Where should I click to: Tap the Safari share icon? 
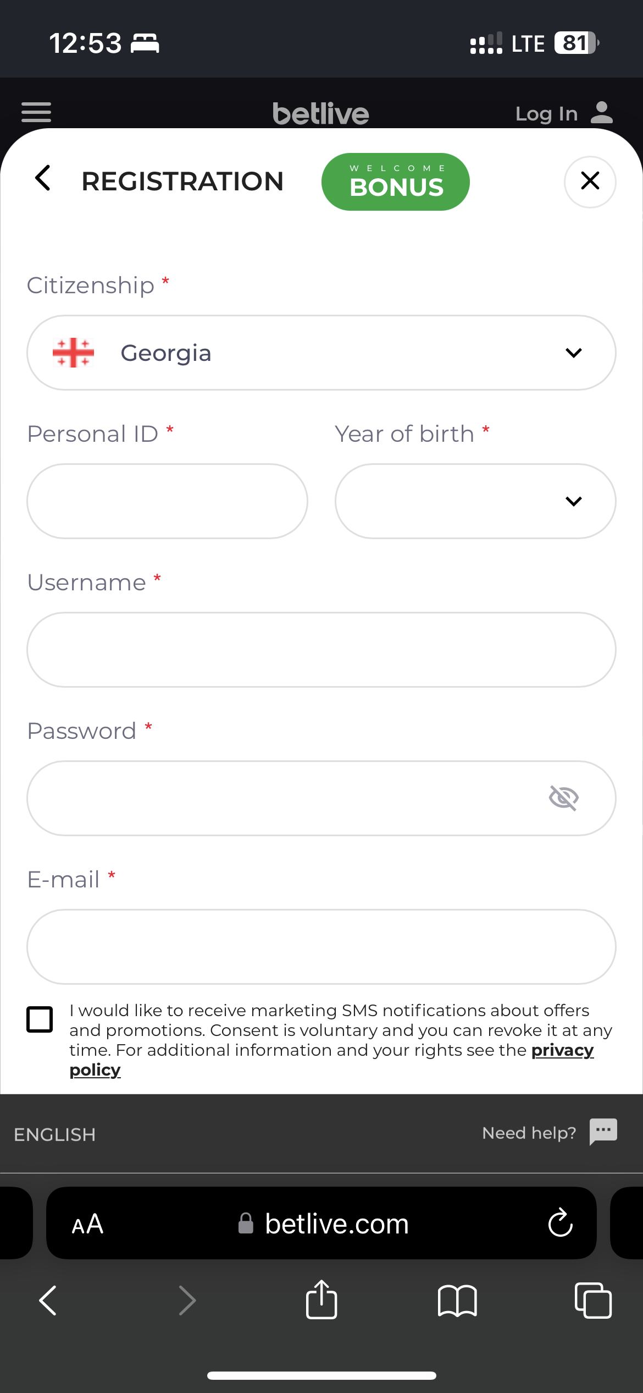[x=321, y=1299]
